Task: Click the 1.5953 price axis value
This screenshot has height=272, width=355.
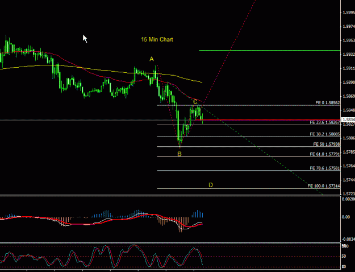Action: [x=349, y=40]
